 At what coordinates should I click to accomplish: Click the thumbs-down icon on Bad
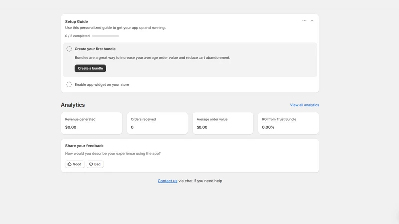[x=91, y=164]
